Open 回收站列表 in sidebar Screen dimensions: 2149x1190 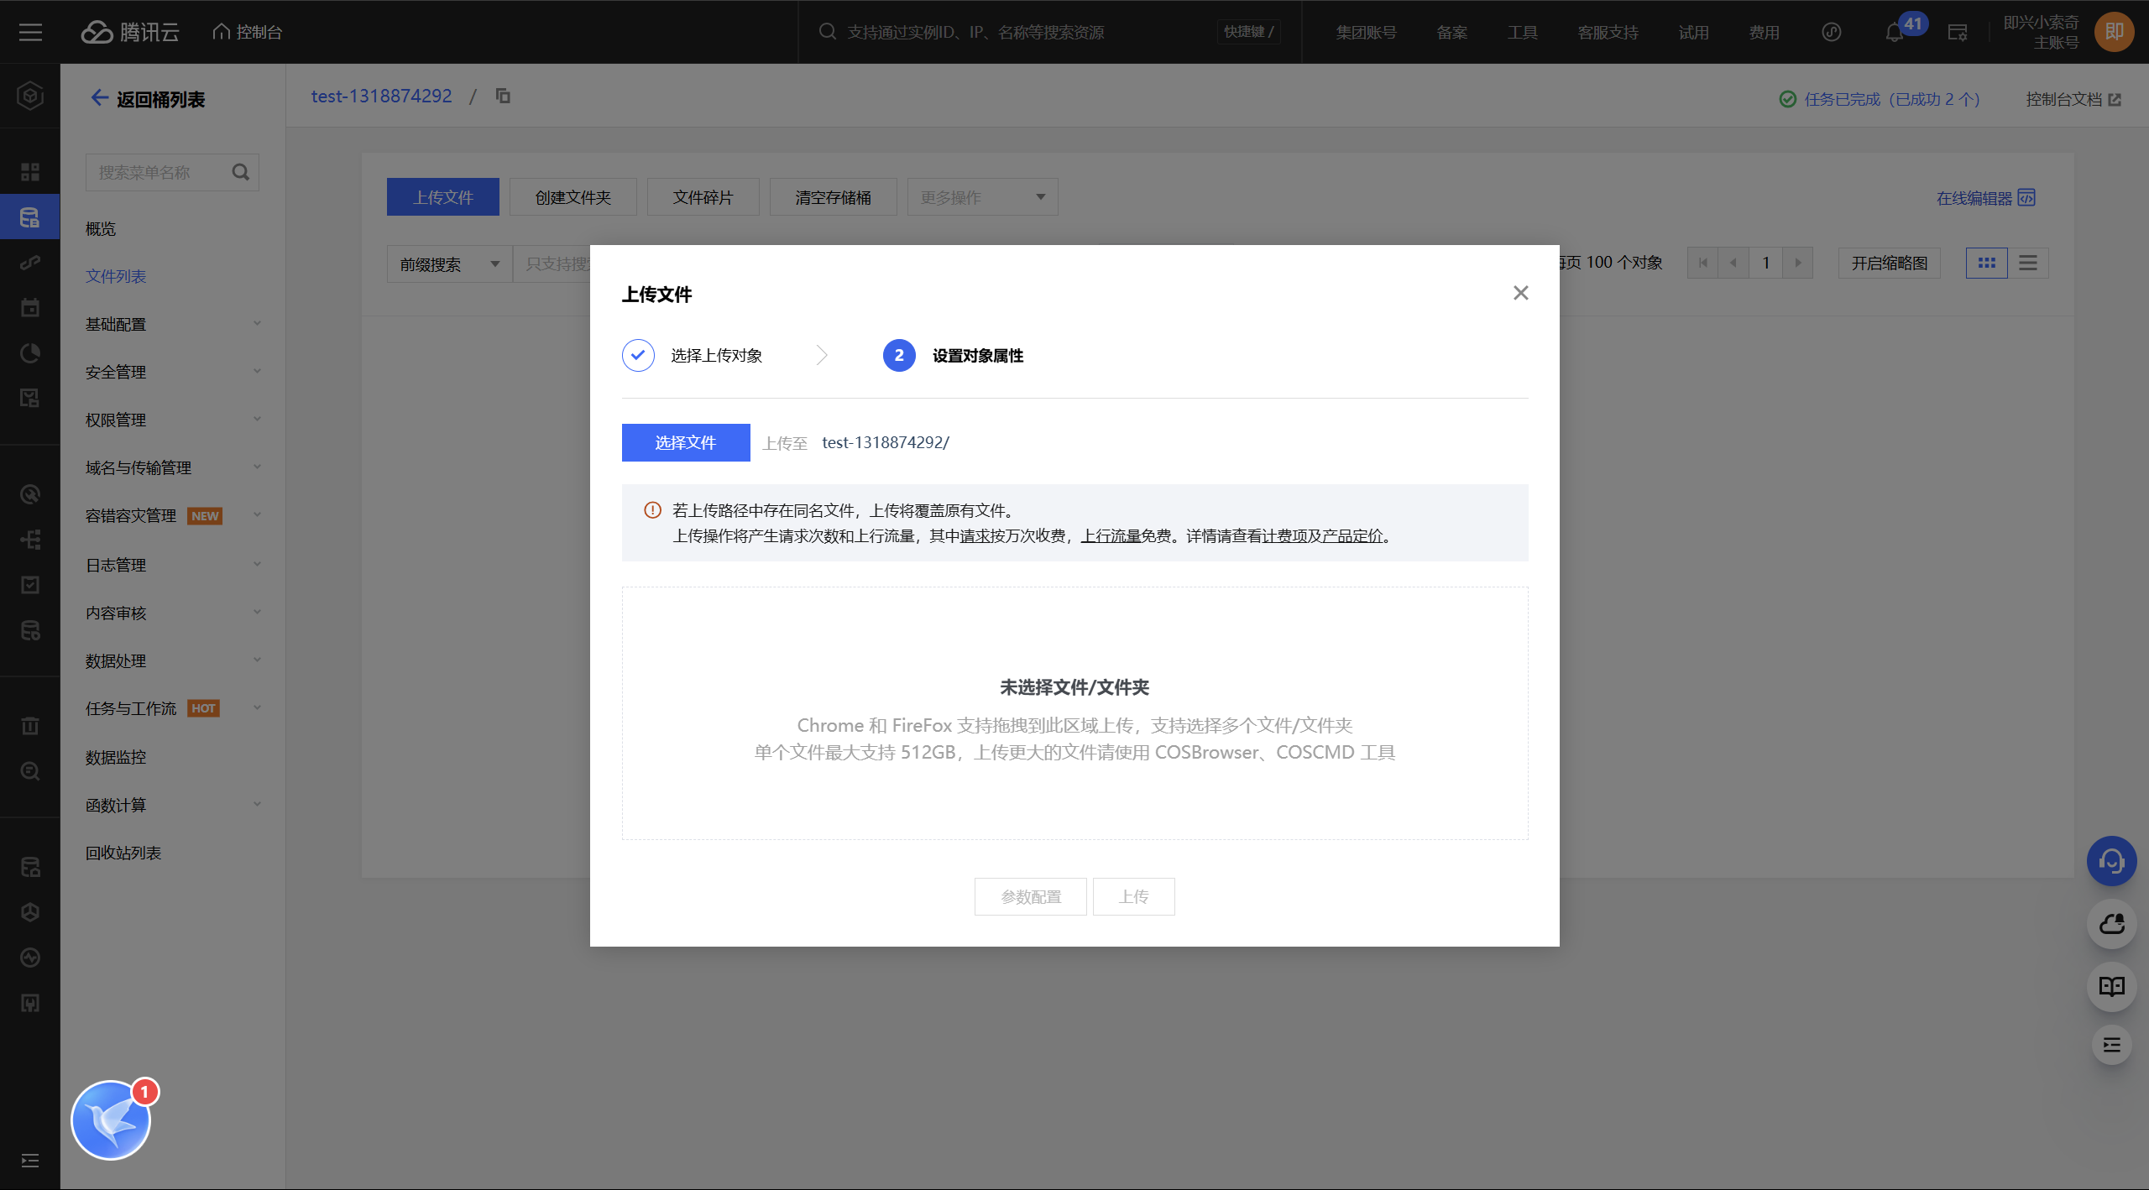pos(123,853)
